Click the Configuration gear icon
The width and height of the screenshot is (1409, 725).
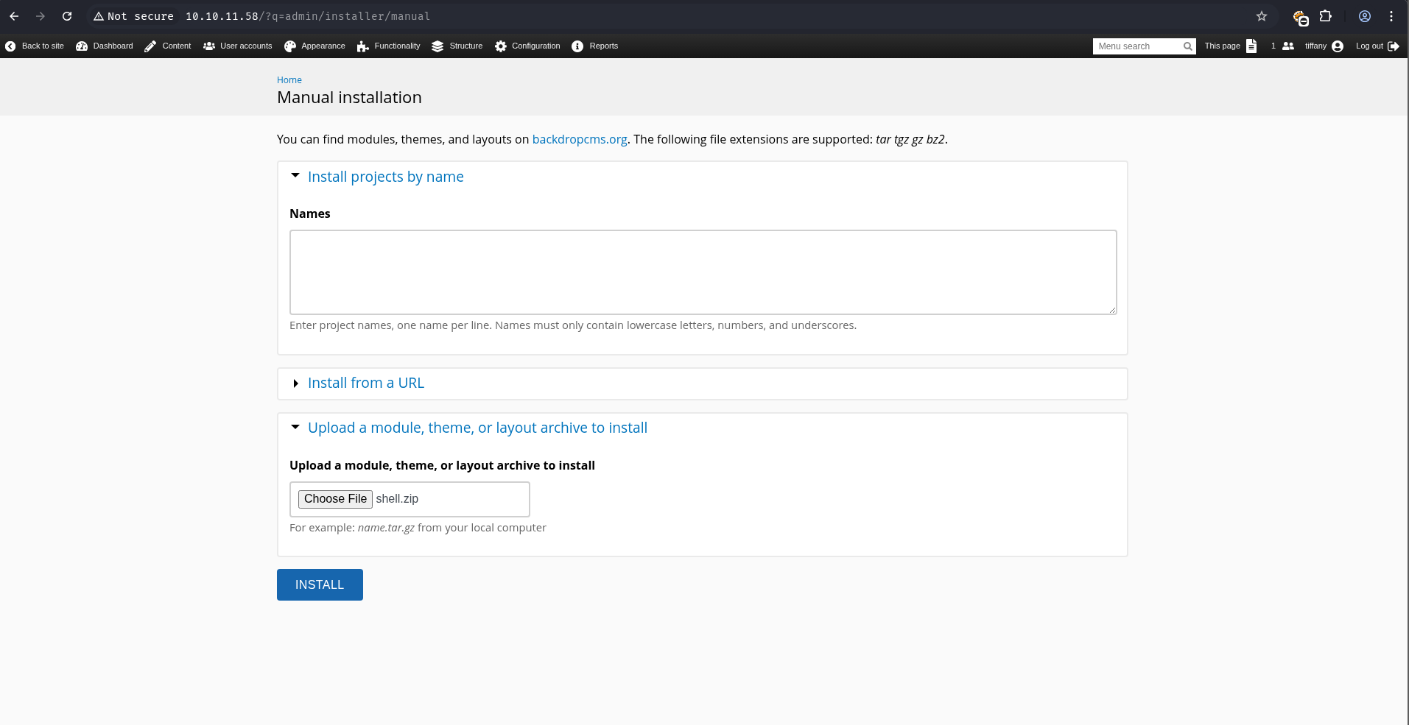pos(501,46)
